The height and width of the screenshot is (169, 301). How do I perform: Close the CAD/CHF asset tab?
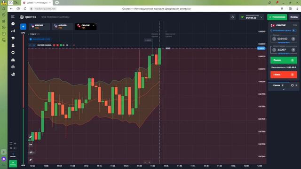pos(96,24)
